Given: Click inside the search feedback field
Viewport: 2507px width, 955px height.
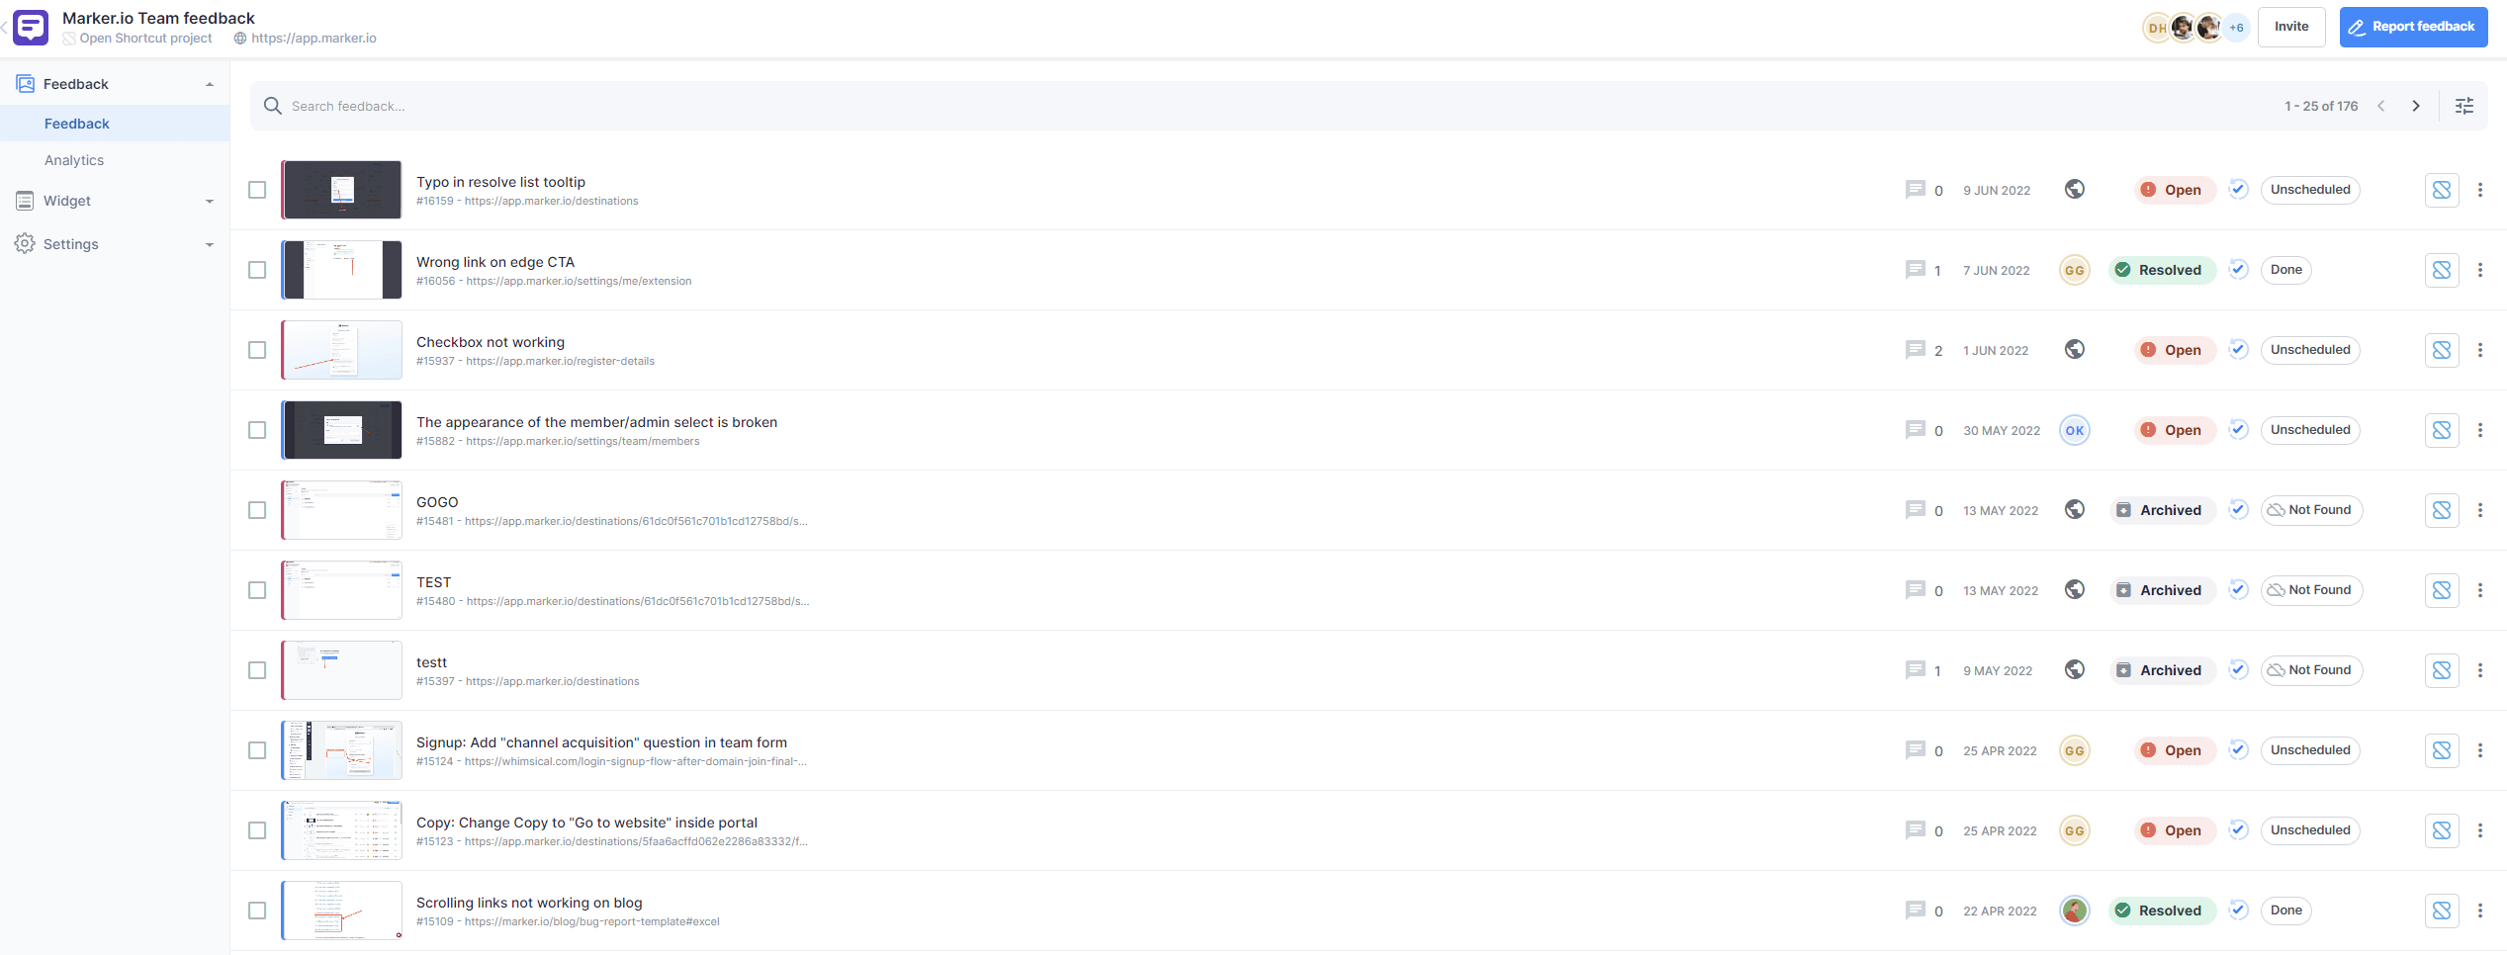Looking at the screenshot, I should point(396,105).
